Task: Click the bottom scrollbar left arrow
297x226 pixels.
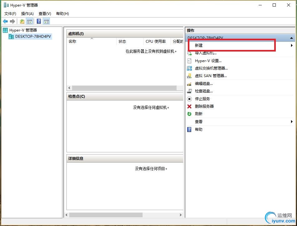Action: pyautogui.click(x=66, y=215)
